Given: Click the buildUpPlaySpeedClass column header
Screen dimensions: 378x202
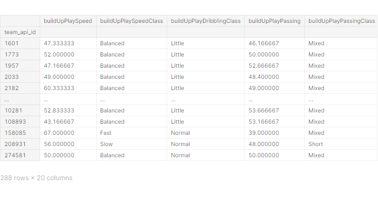Looking at the screenshot, I should (132, 21).
